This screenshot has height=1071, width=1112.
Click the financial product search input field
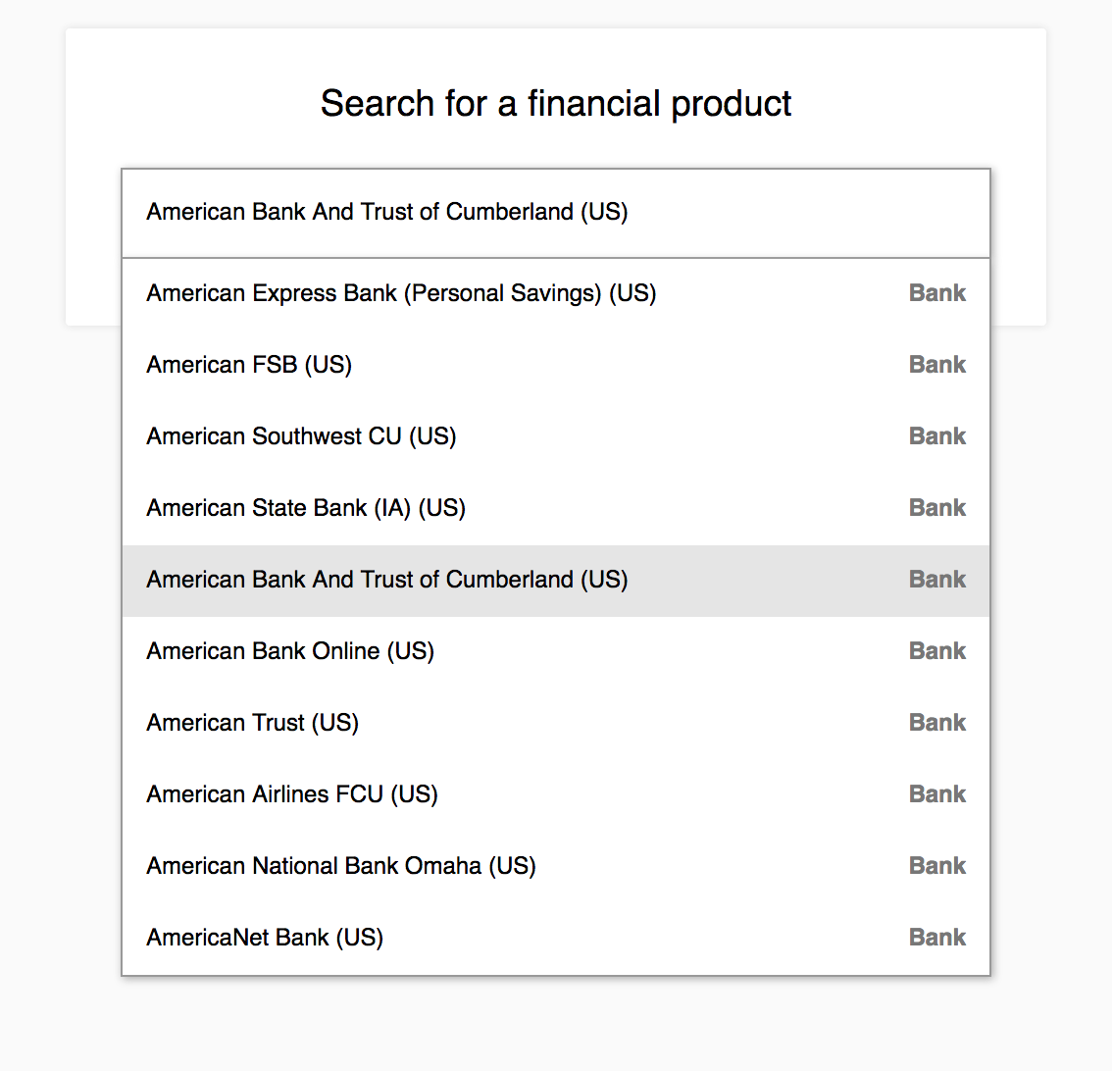[555, 213]
